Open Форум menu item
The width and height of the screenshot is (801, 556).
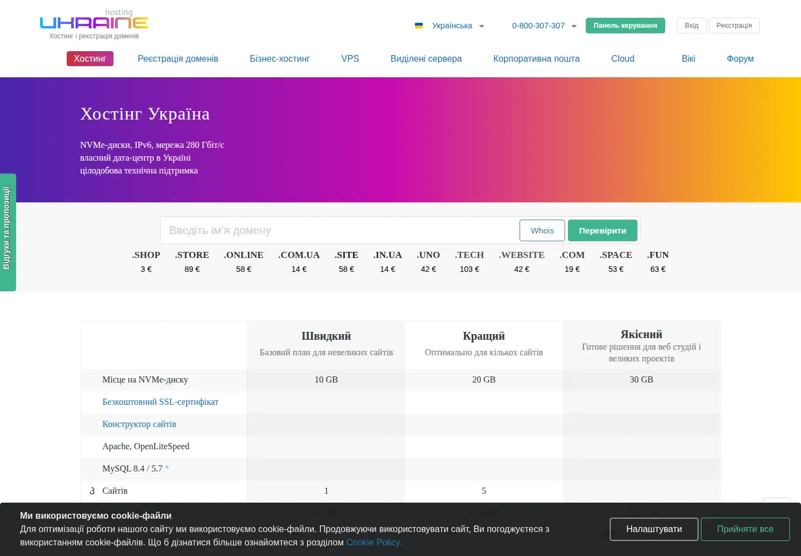[x=740, y=58]
